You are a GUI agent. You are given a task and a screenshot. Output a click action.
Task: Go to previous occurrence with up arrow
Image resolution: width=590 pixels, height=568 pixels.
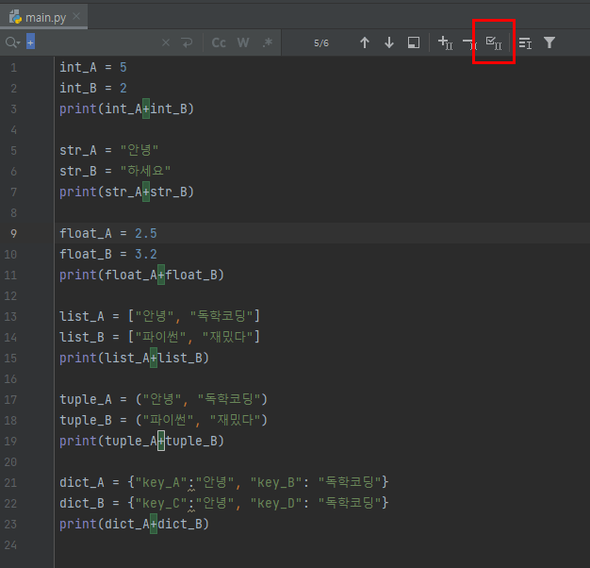pos(365,42)
